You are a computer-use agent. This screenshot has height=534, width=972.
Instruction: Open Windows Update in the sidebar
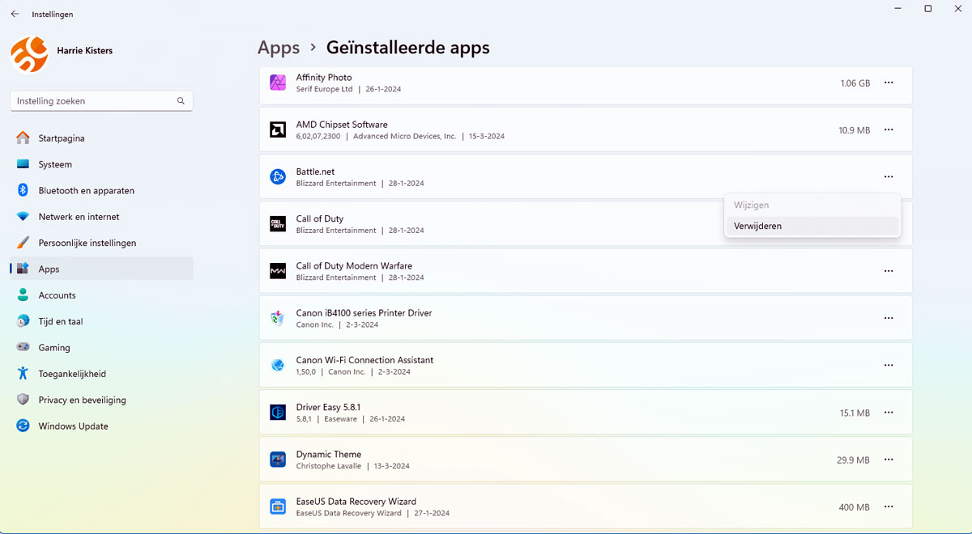coord(73,426)
